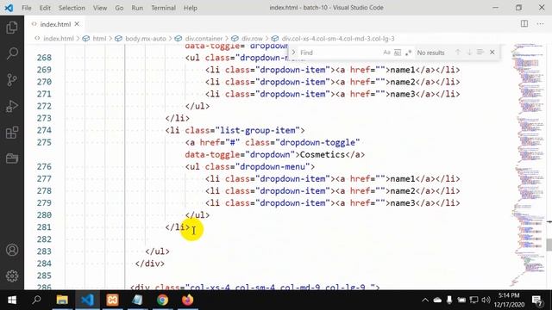Open the Terminal menu

pos(163,8)
